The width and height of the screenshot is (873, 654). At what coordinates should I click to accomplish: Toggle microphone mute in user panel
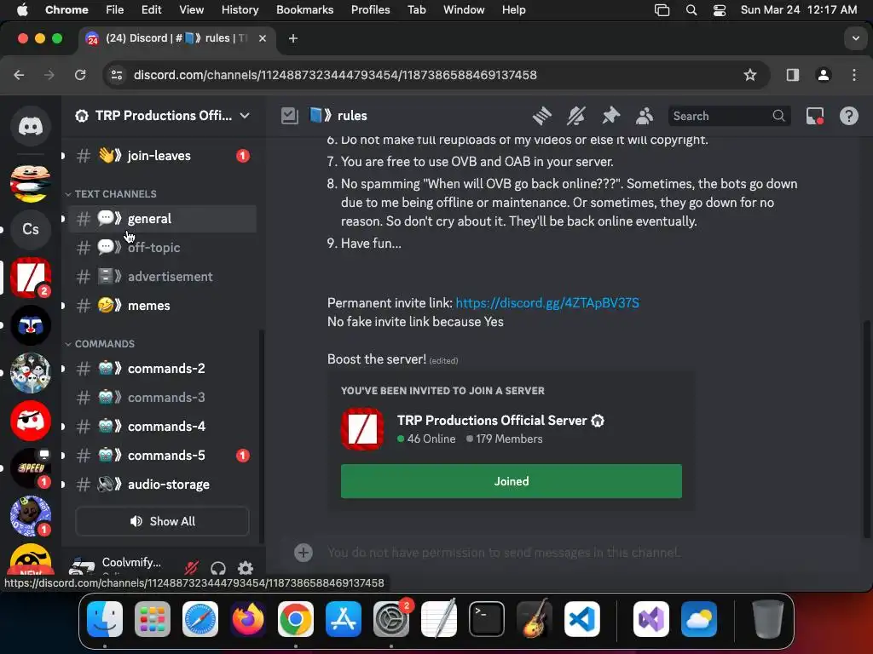click(x=191, y=568)
